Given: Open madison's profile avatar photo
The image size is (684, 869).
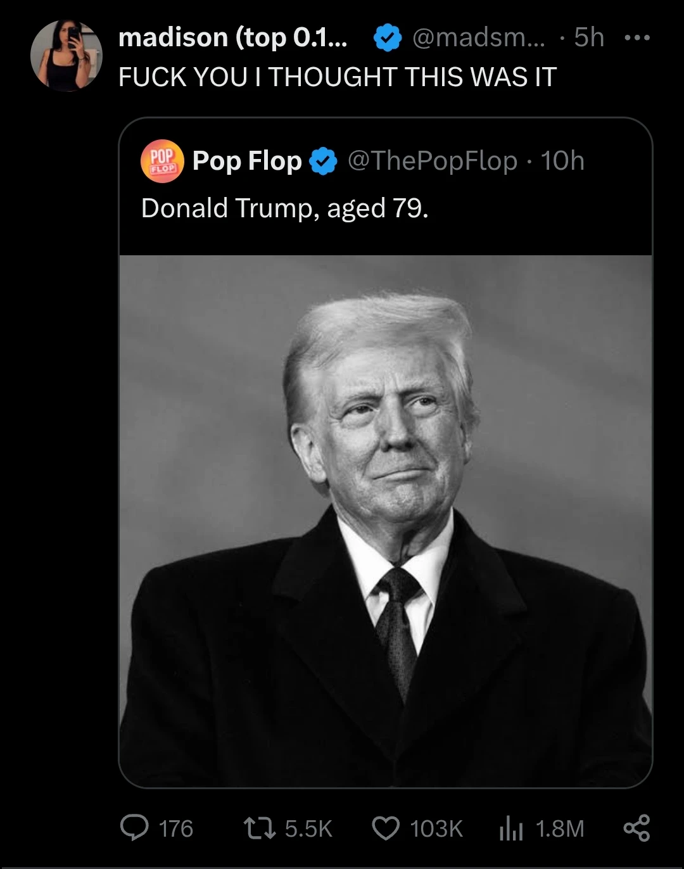Looking at the screenshot, I should (66, 54).
